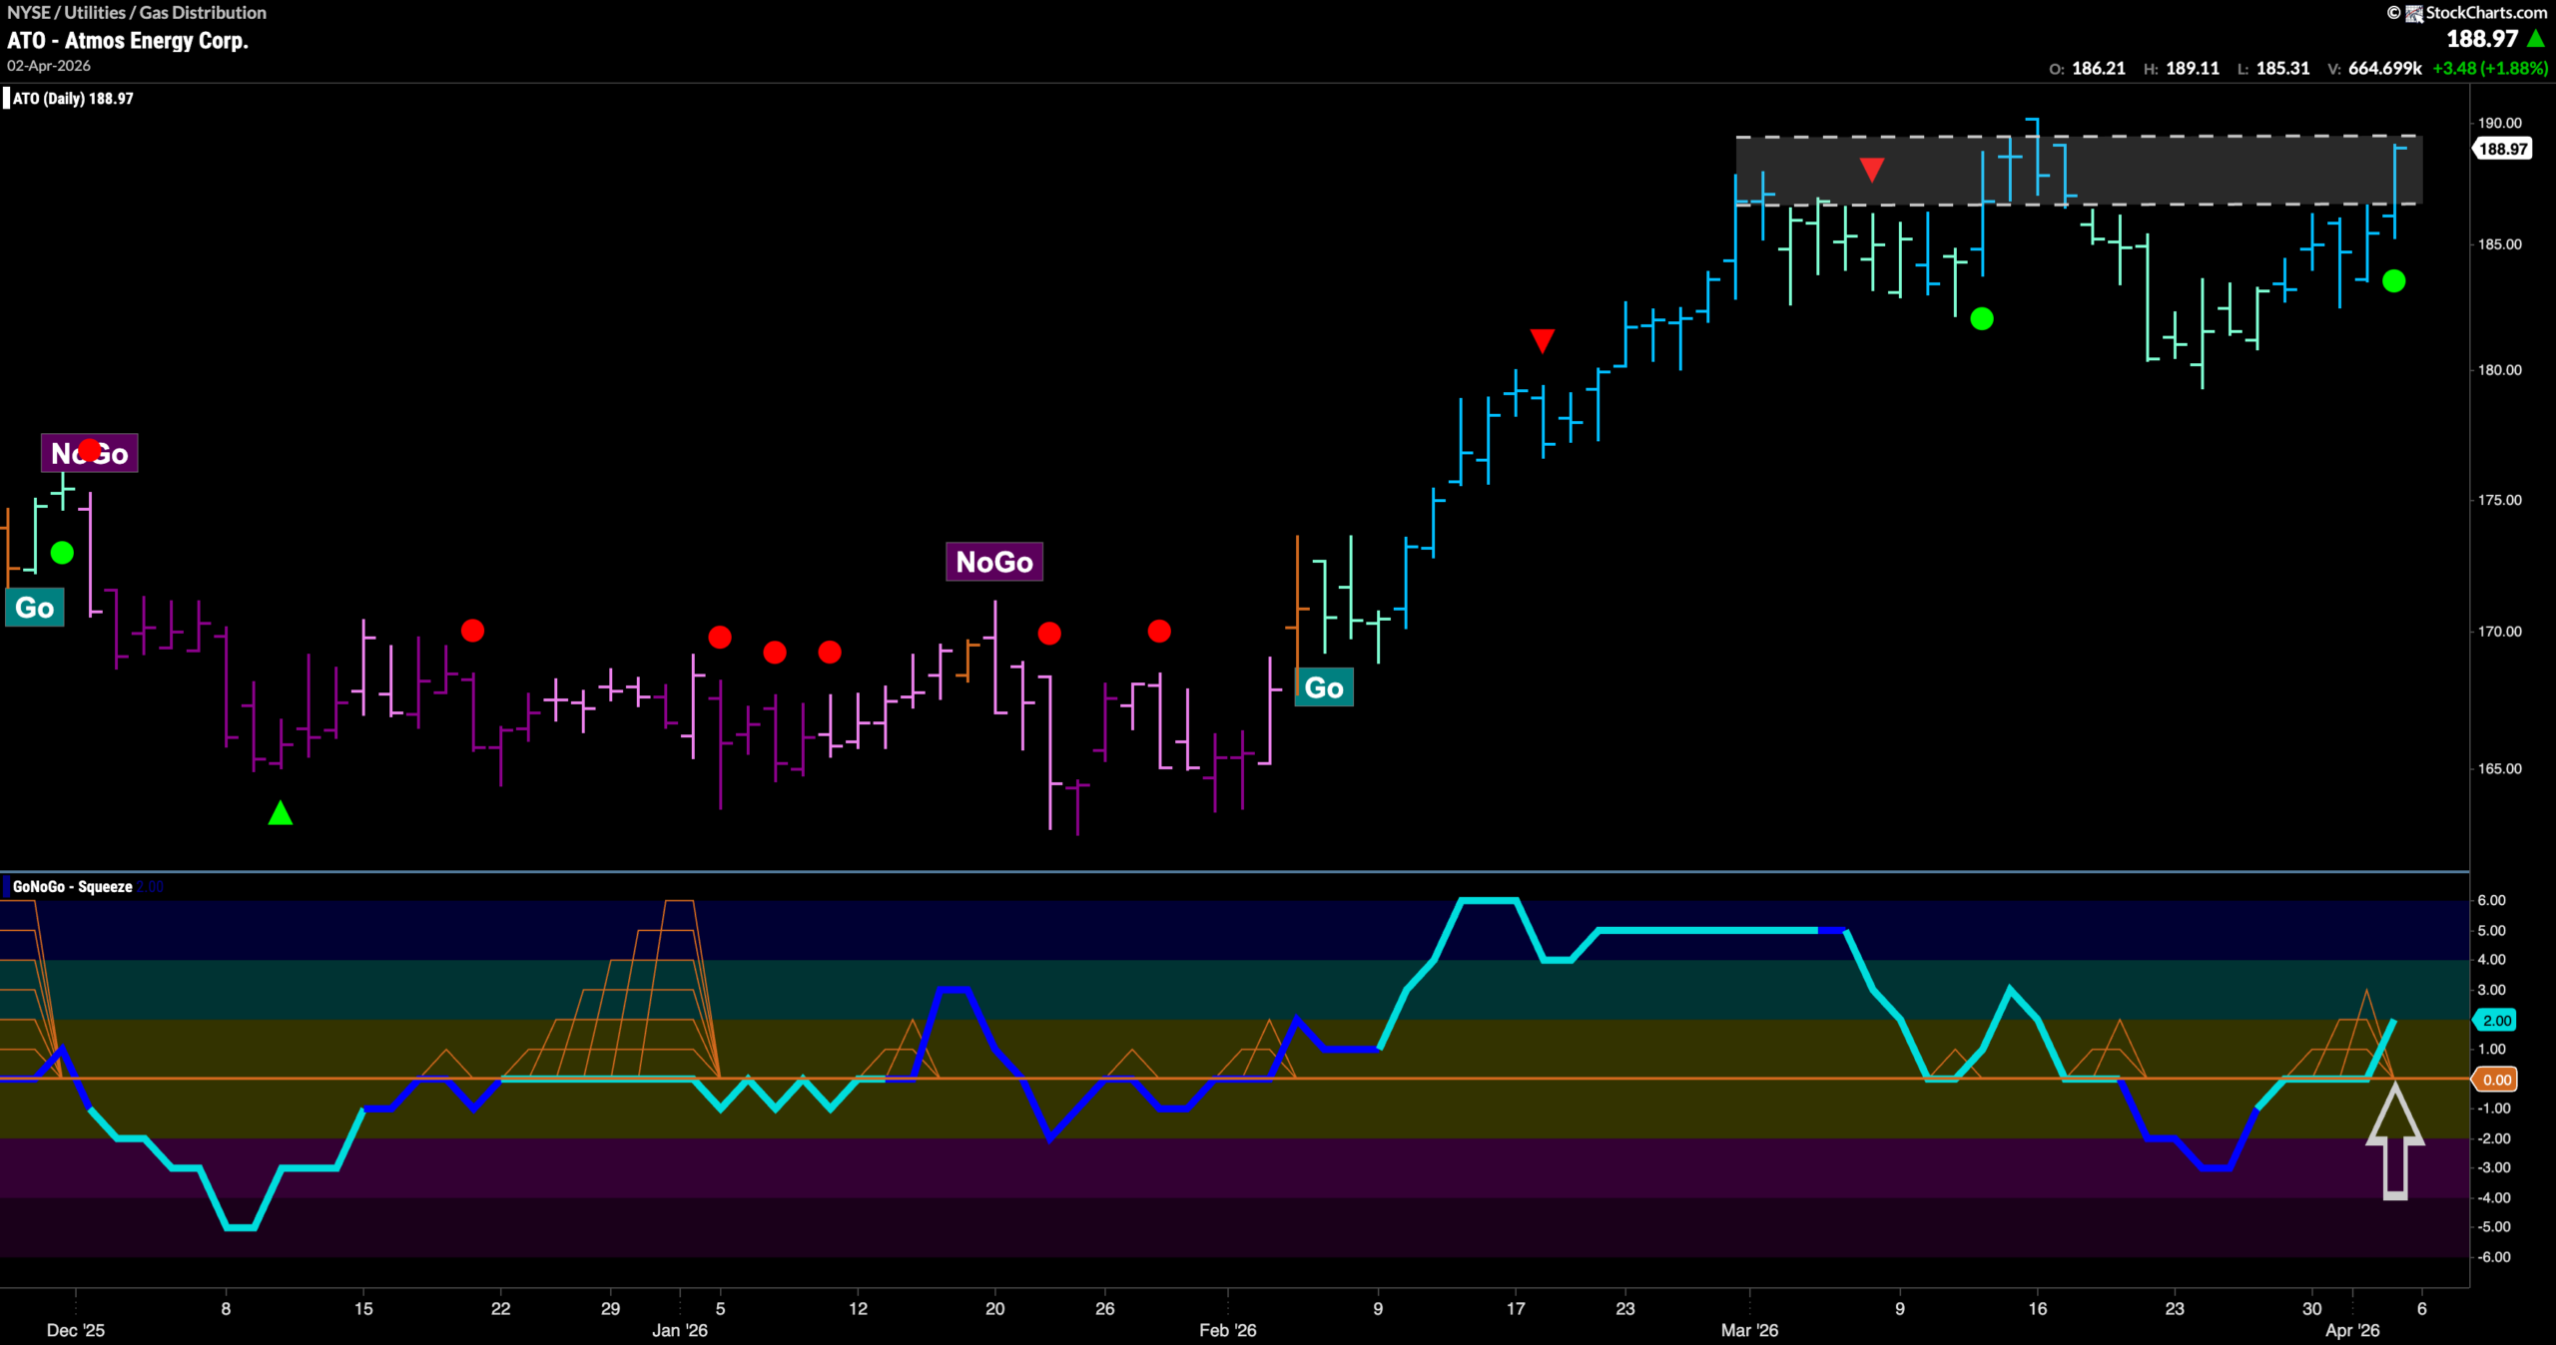The height and width of the screenshot is (1345, 2556).
Task: Click the 165.00 price axis label
Action: tap(2500, 769)
